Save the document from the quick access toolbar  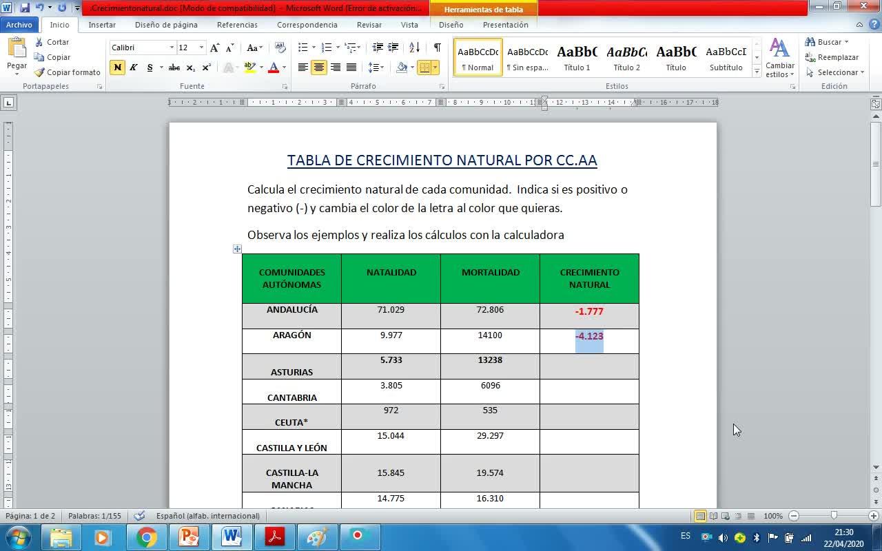click(x=25, y=8)
